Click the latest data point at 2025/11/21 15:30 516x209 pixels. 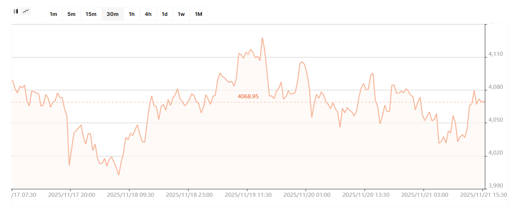[483, 102]
